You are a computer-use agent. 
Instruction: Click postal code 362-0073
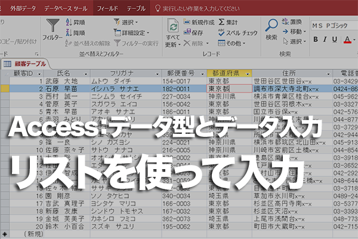pyautogui.click(x=184, y=219)
